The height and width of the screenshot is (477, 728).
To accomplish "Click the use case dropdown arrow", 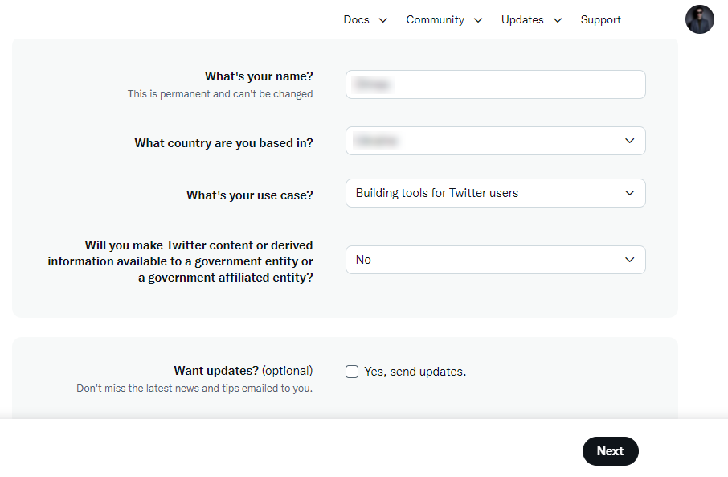I will tap(629, 193).
